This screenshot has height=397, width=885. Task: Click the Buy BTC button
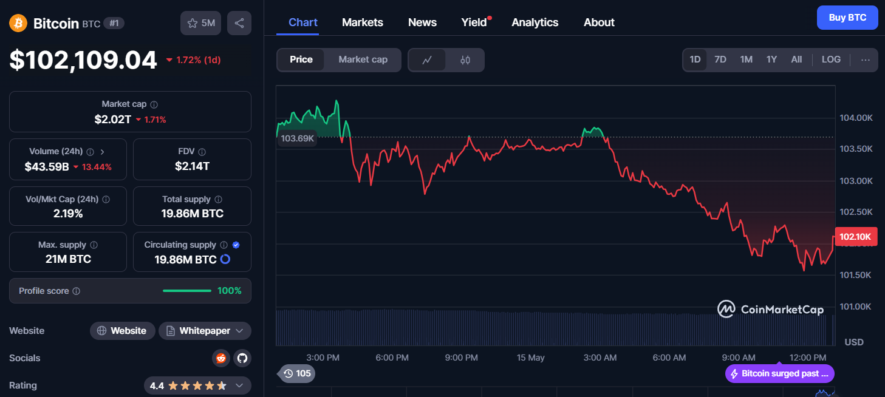(x=847, y=18)
